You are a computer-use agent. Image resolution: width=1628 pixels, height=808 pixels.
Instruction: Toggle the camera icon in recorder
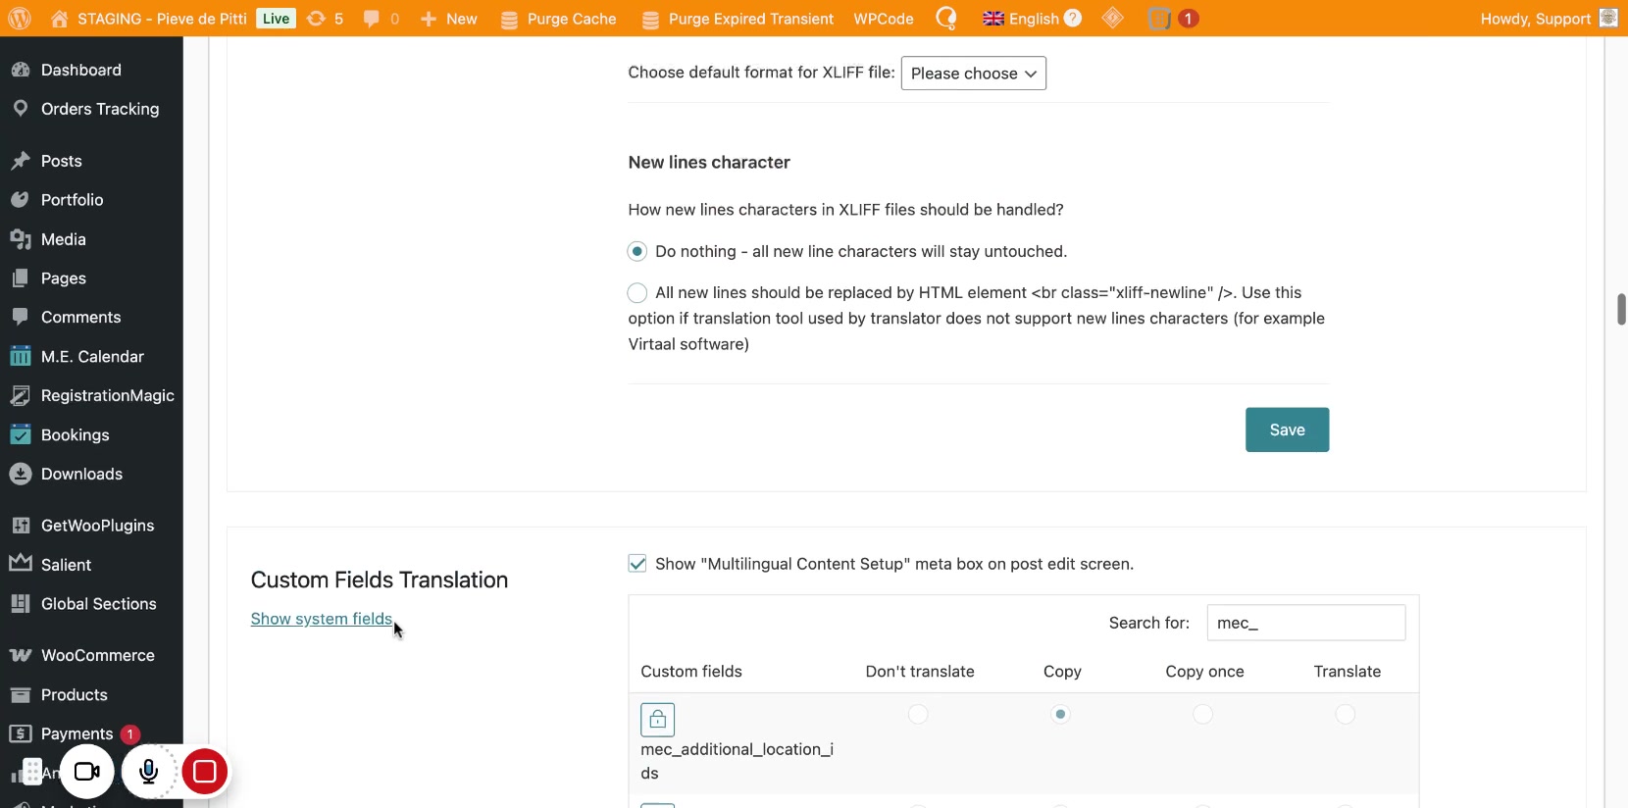point(87,772)
